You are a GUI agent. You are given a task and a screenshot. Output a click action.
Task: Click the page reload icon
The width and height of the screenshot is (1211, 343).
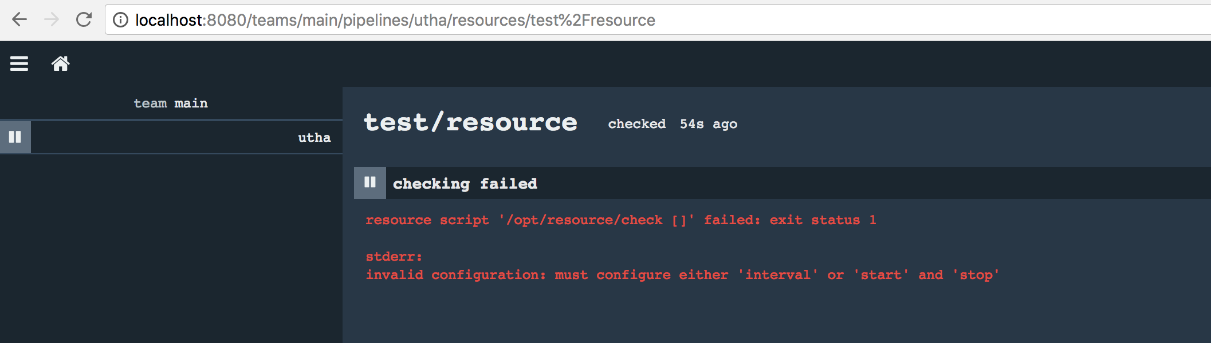84,19
